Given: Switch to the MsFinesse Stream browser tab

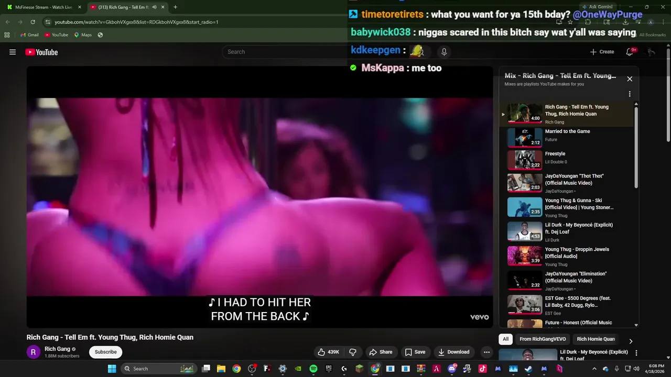Looking at the screenshot, I should click(44, 7).
